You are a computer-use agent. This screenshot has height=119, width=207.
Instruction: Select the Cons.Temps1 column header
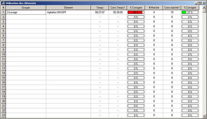coord(118,8)
